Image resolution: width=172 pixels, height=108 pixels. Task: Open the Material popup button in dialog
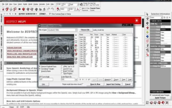click(x=107, y=80)
